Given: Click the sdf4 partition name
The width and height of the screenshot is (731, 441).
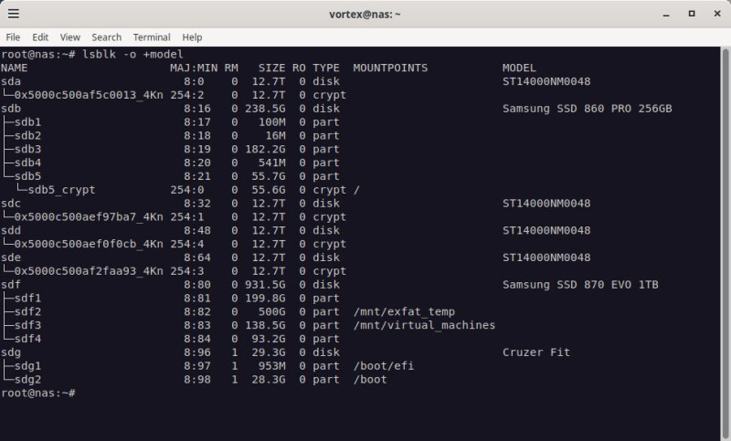Looking at the screenshot, I should (x=27, y=339).
